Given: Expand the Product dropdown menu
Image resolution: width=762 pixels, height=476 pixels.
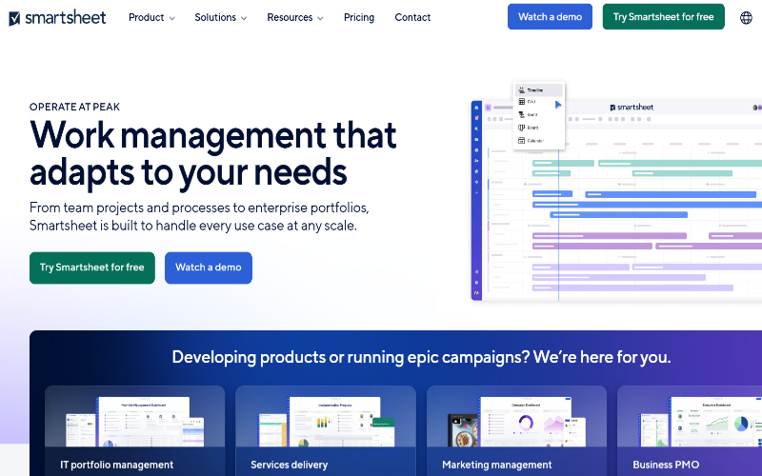Looking at the screenshot, I should (151, 17).
